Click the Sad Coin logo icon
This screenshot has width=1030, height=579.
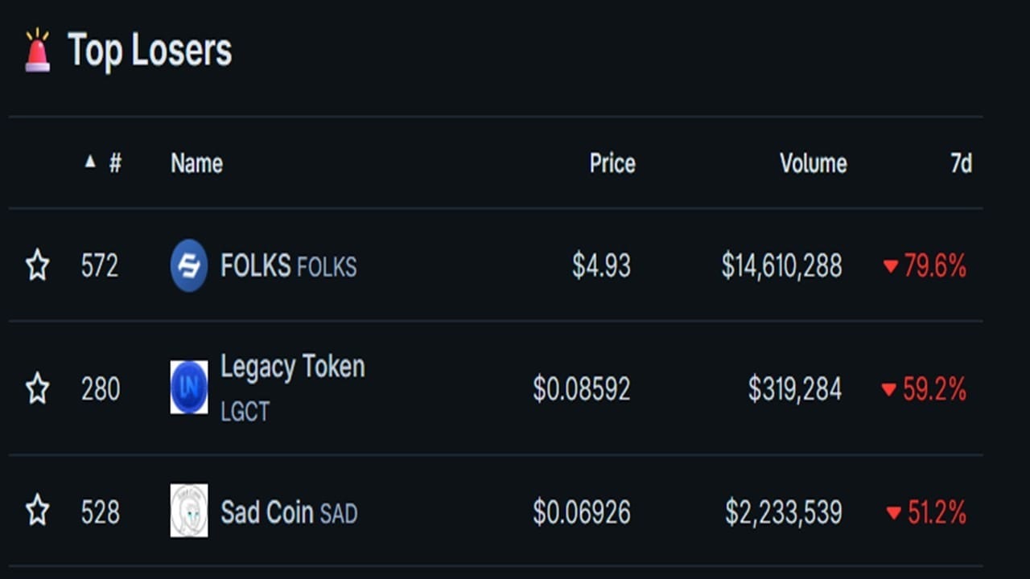click(189, 511)
